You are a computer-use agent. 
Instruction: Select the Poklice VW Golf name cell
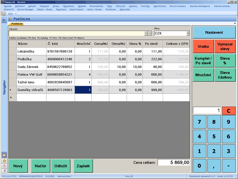[x=32, y=74]
